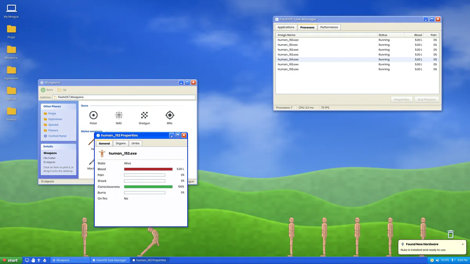This screenshot has height=264, width=470.
Task: Click the red Blood level bar
Action: click(x=148, y=169)
